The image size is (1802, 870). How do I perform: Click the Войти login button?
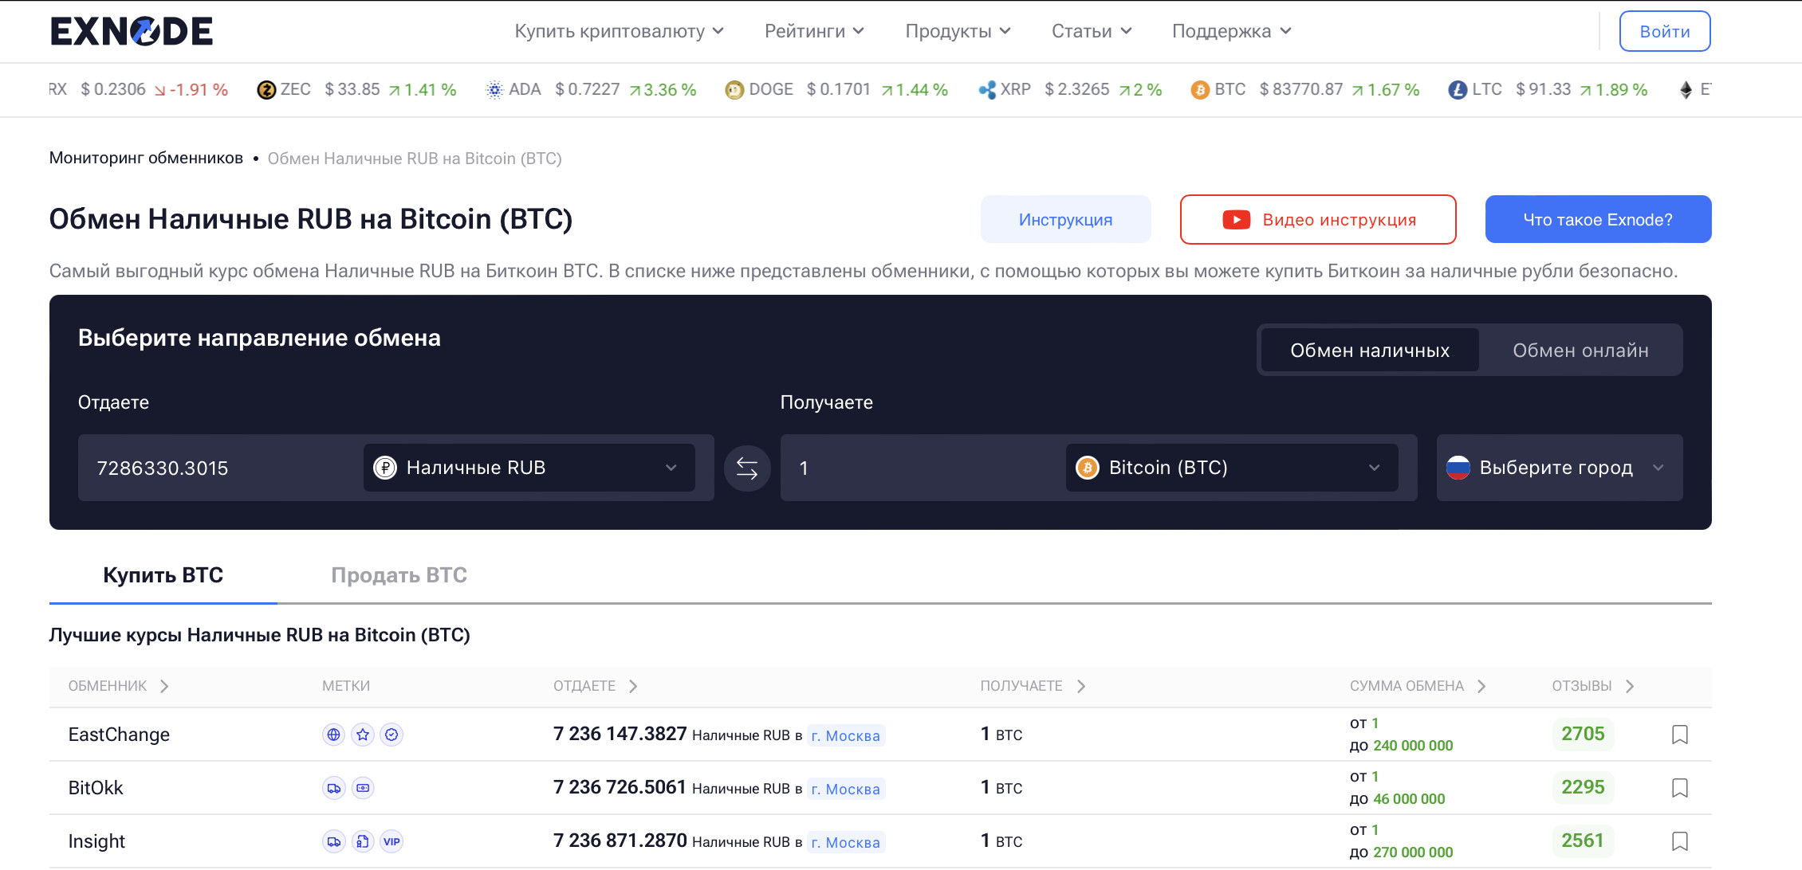coord(1664,32)
